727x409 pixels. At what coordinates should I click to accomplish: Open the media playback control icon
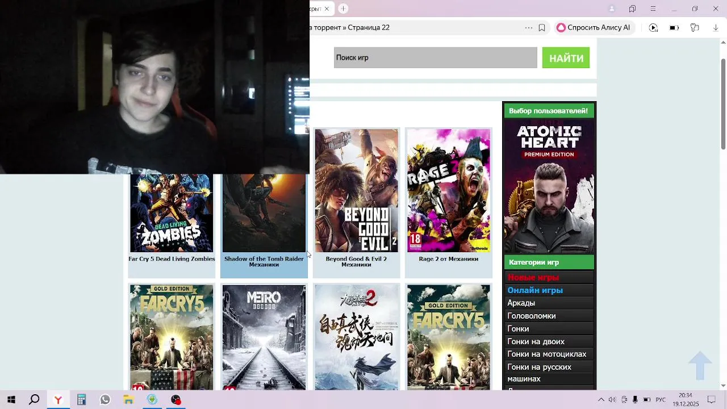pyautogui.click(x=653, y=28)
